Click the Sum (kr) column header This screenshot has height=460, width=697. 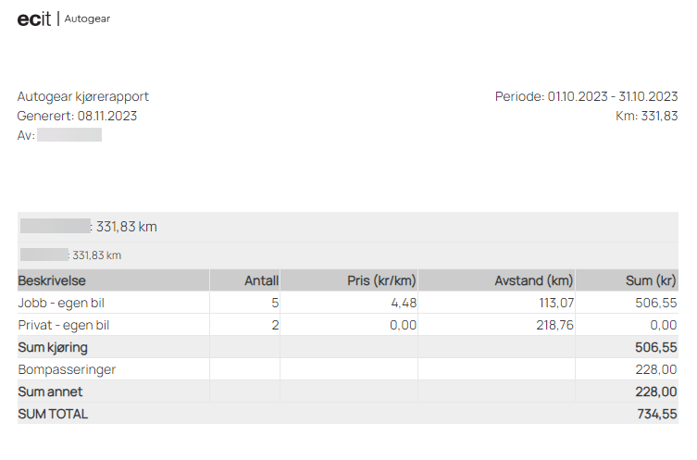pos(651,280)
